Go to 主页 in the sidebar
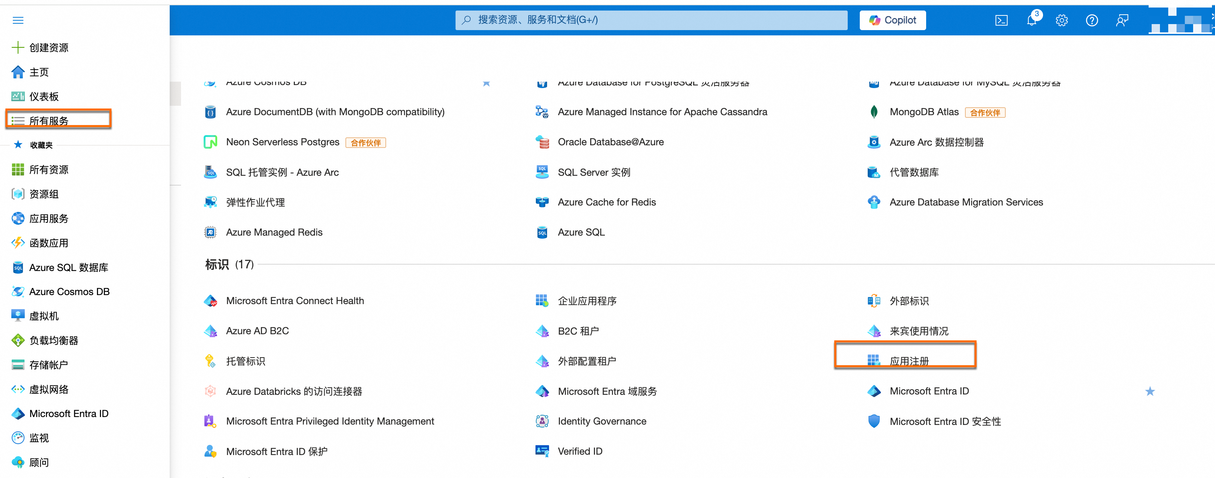 point(39,72)
